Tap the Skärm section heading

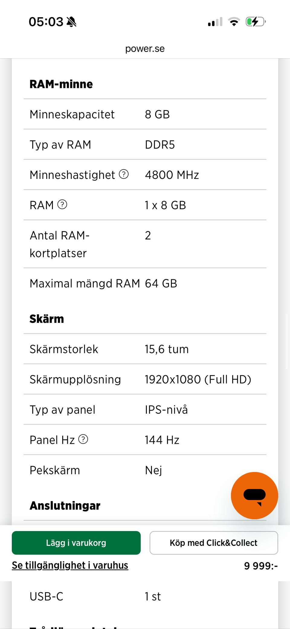[x=47, y=319]
